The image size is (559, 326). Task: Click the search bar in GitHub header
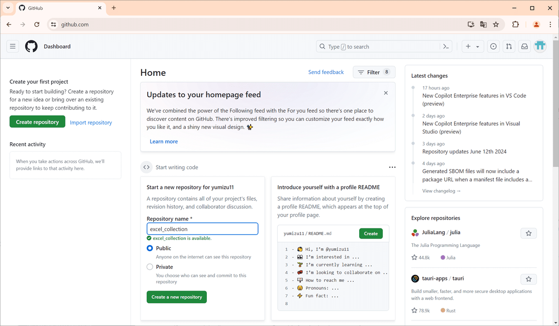pyautogui.click(x=385, y=47)
